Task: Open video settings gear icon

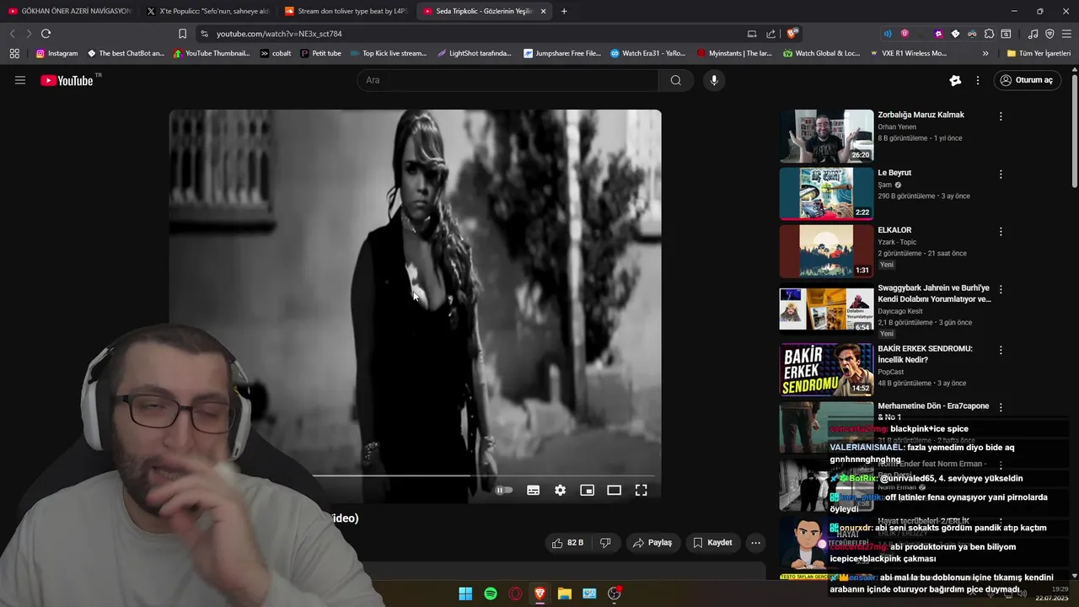Action: pyautogui.click(x=560, y=490)
